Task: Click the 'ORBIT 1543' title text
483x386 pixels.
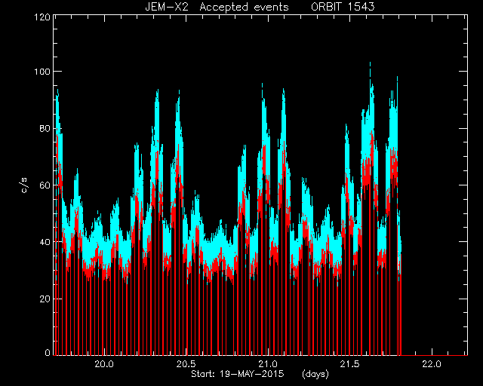Action: (343, 7)
